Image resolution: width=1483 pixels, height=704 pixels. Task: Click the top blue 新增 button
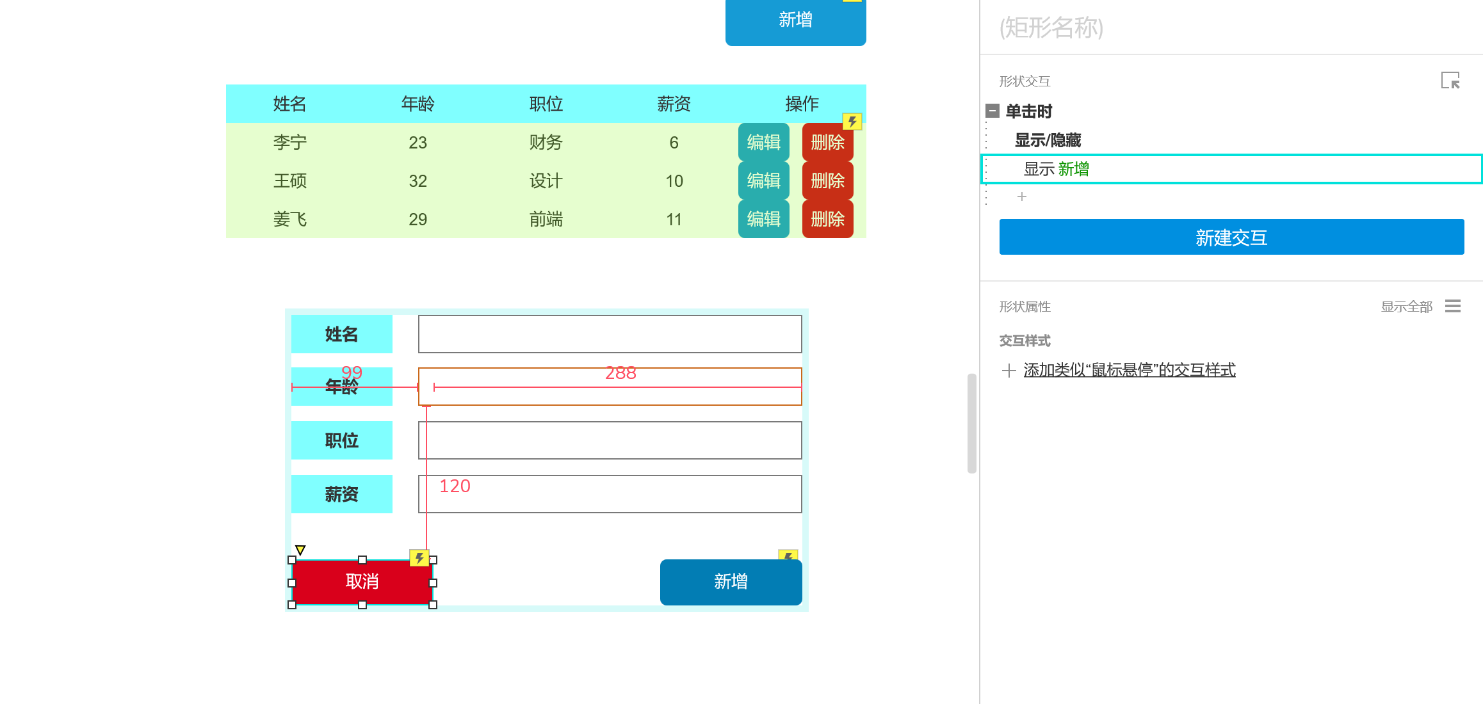[795, 20]
